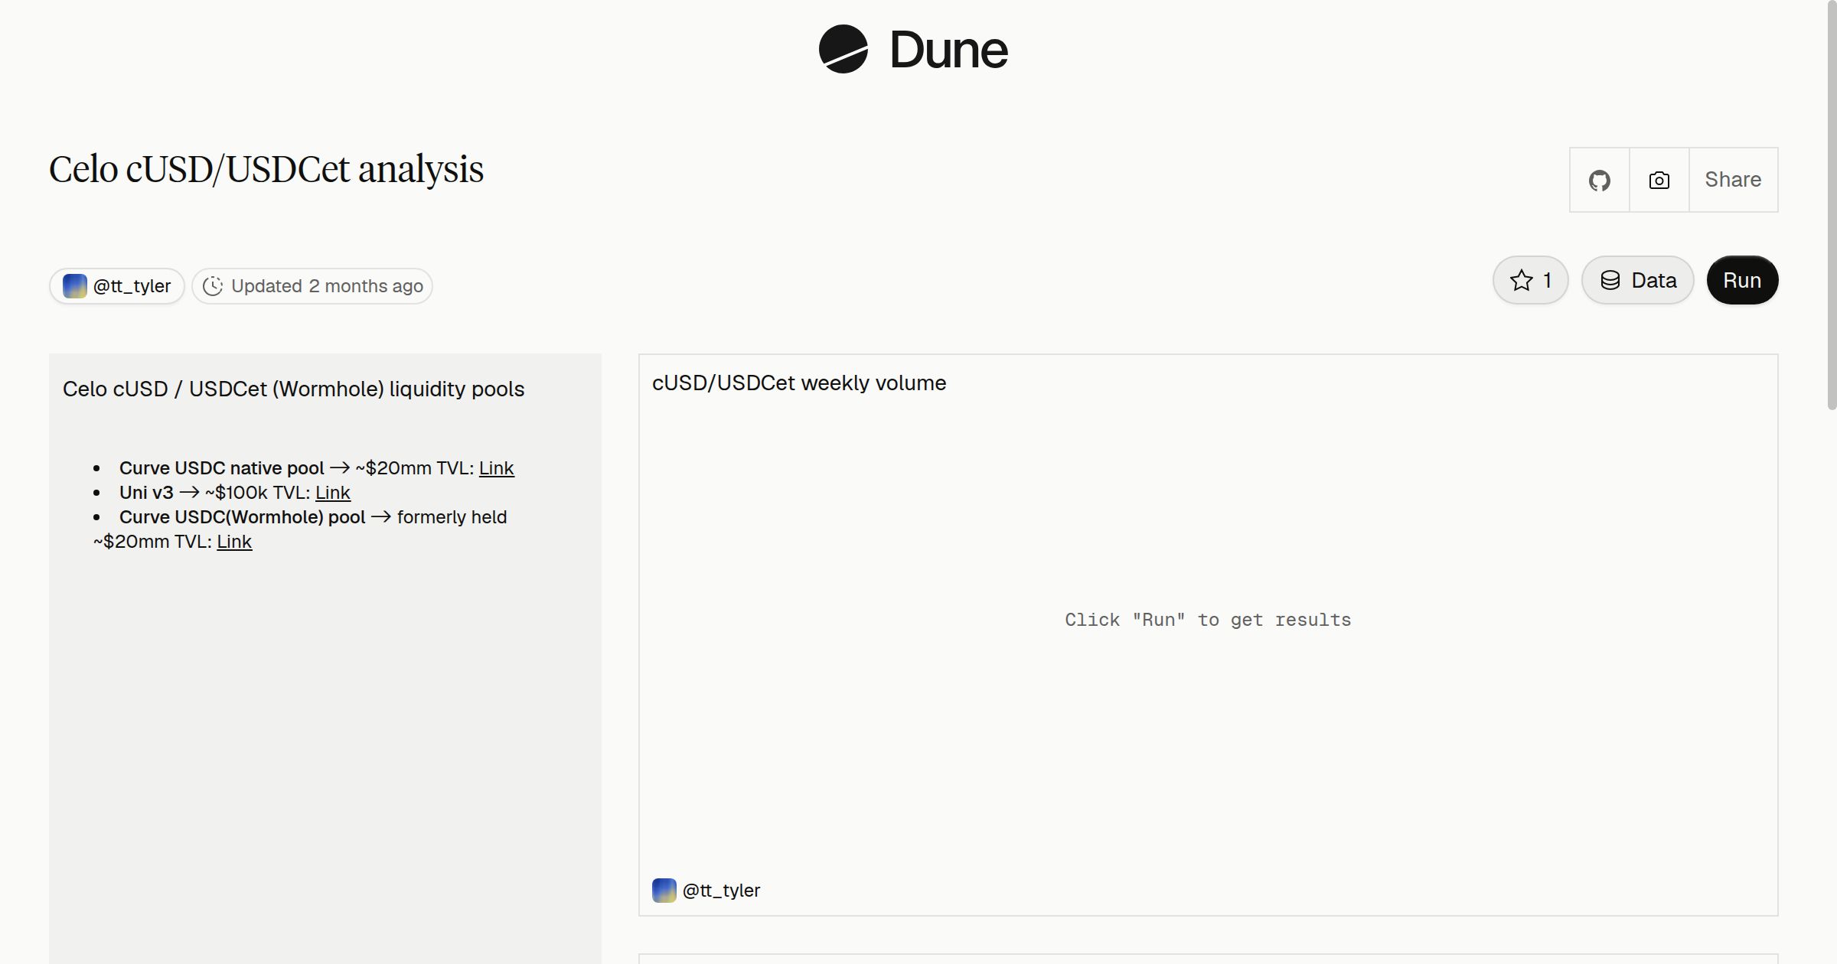Open Curve USDC native pool Link
This screenshot has height=964, width=1837.
click(496, 468)
